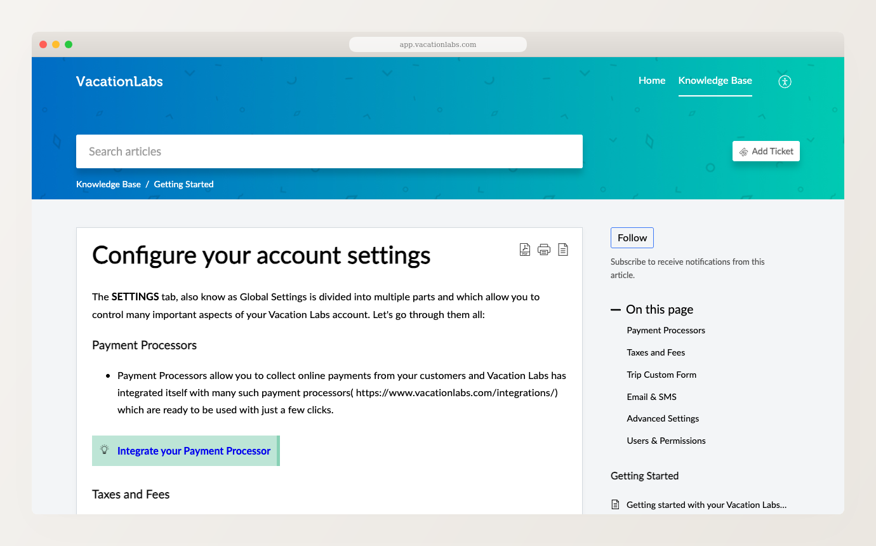
Task: Go to the Home tab
Action: (652, 81)
